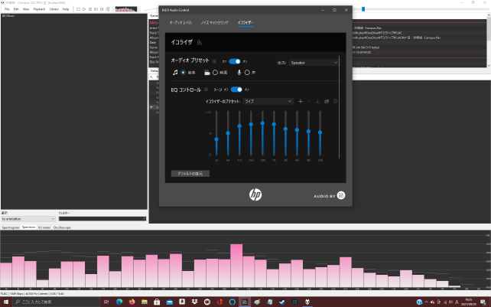Open the Mail app from taskbar

(170, 302)
